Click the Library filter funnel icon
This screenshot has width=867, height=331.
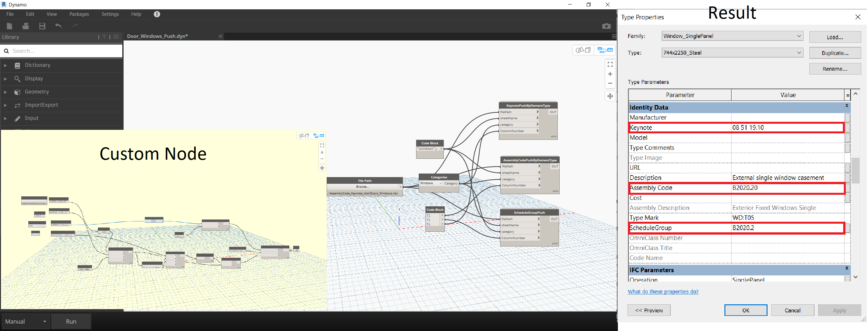click(x=104, y=37)
